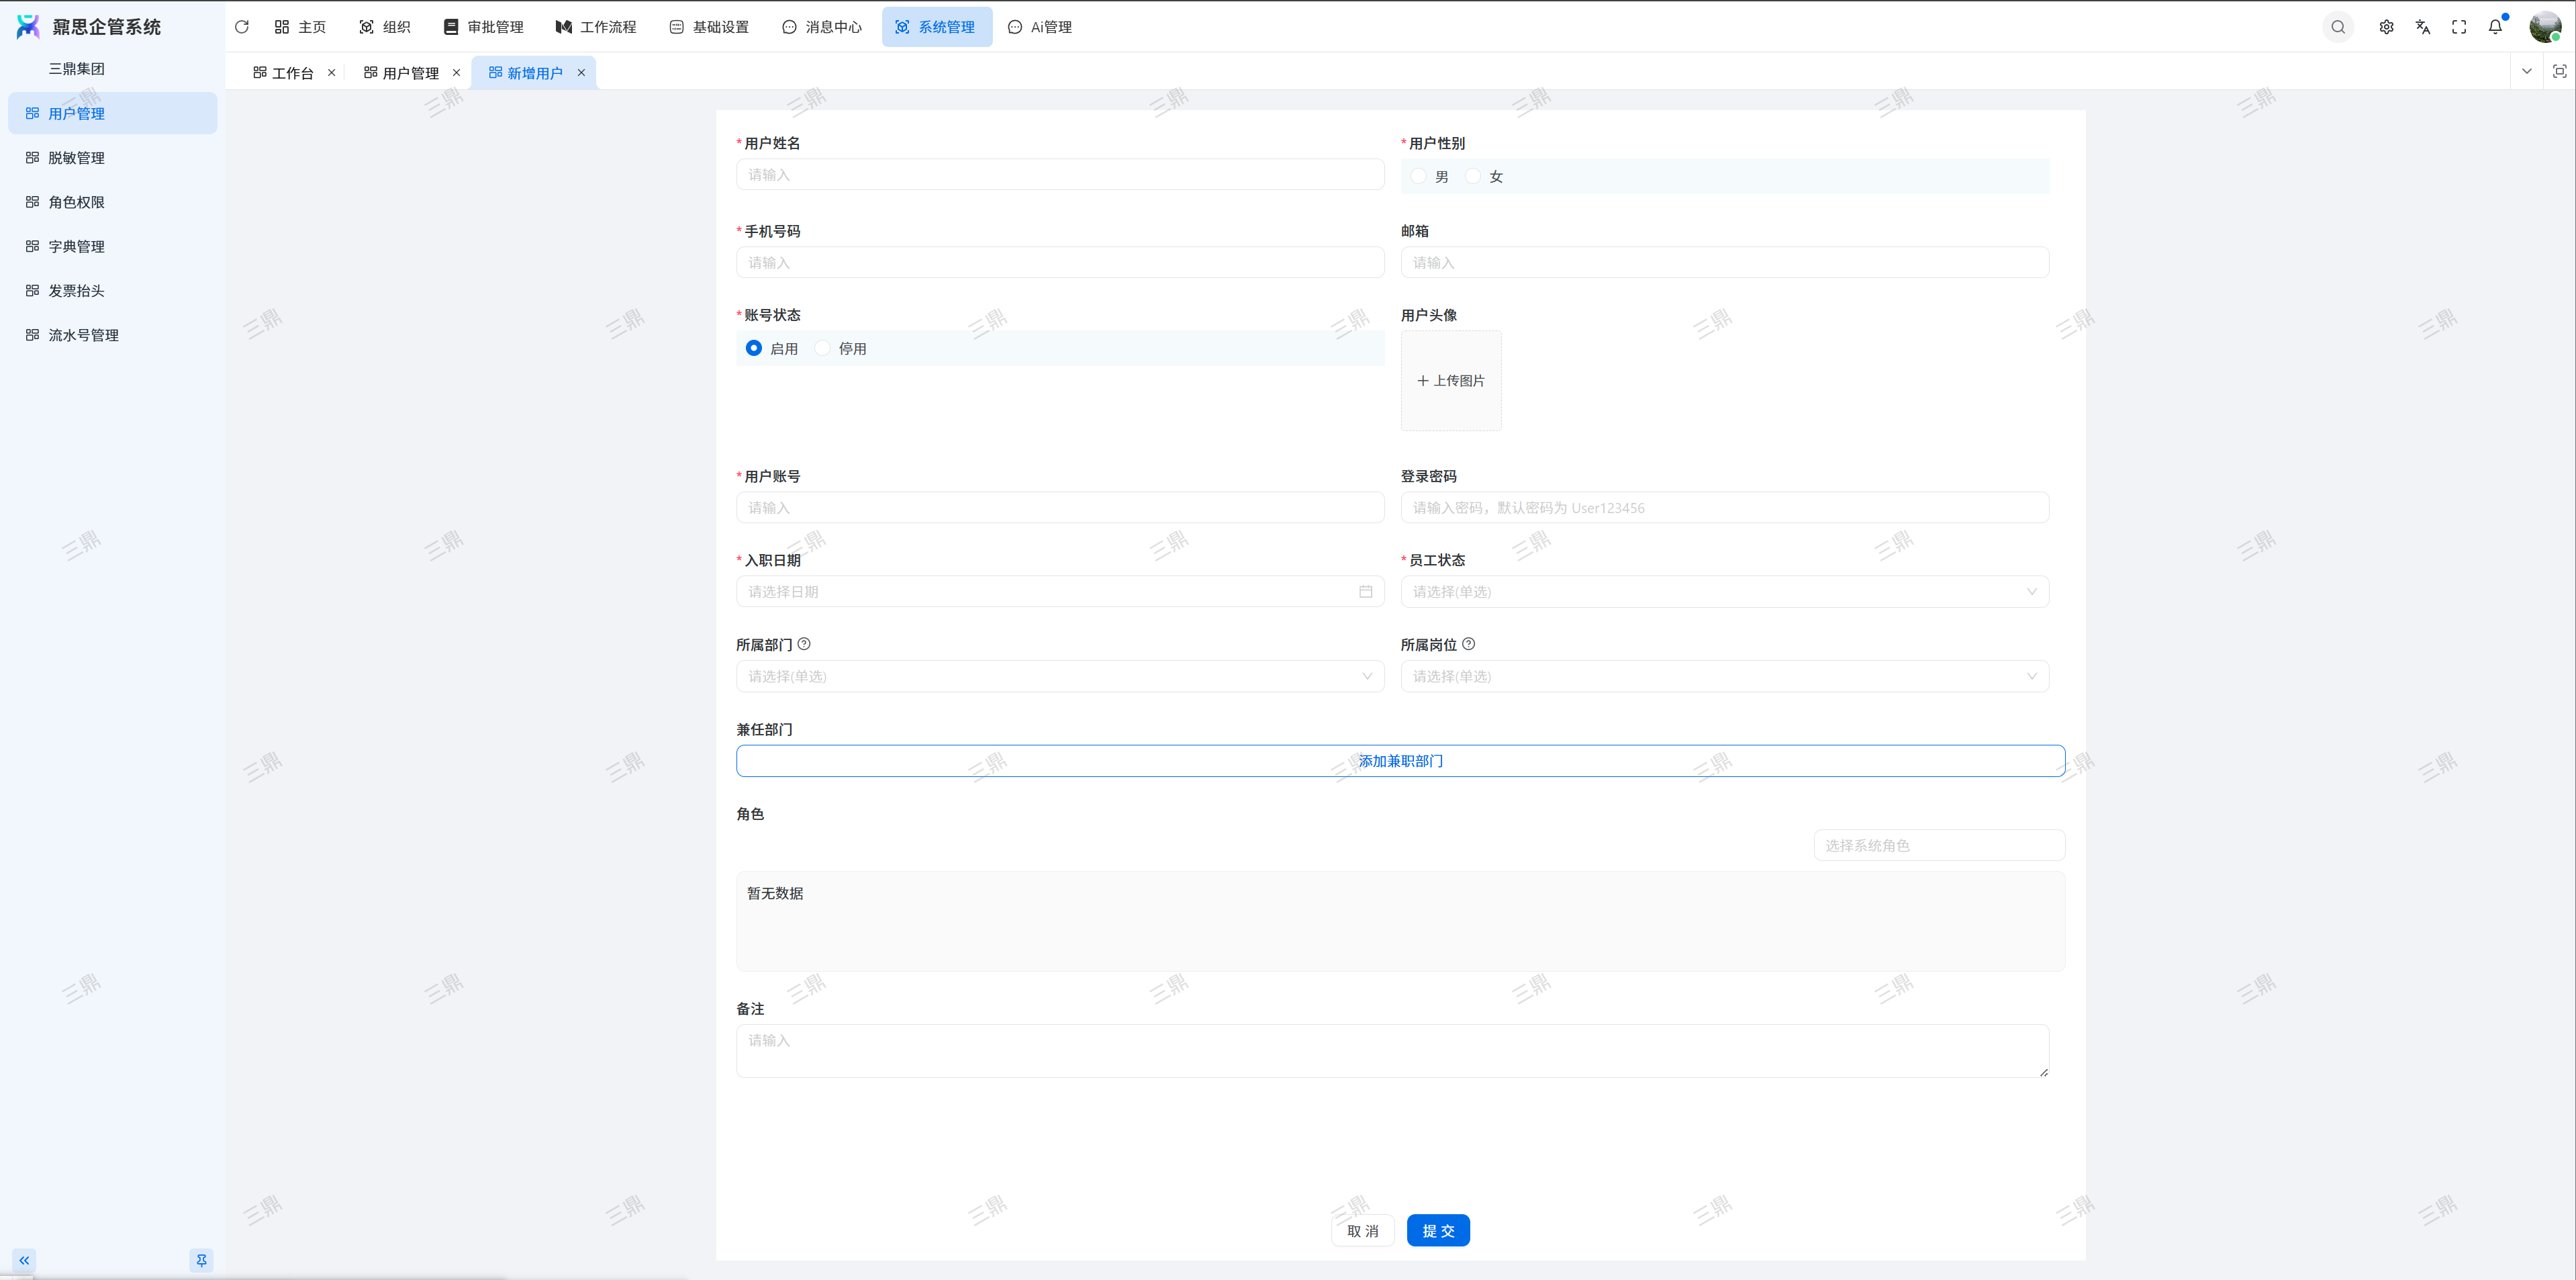
Task: Click the language translation icon
Action: point(2422,27)
